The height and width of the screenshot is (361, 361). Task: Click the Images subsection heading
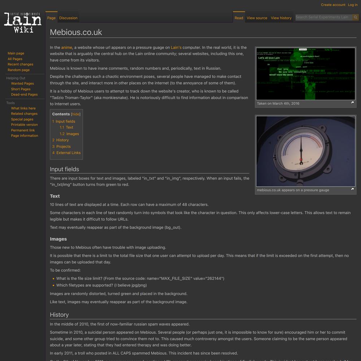[x=58, y=239]
